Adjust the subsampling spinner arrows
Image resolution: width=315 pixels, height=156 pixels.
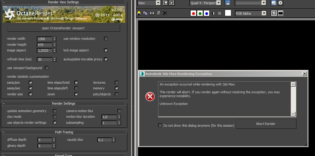(119, 123)
